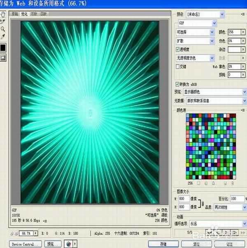
Task: Enable the 交错 (Interlaced) checkbox
Action: coord(178,66)
